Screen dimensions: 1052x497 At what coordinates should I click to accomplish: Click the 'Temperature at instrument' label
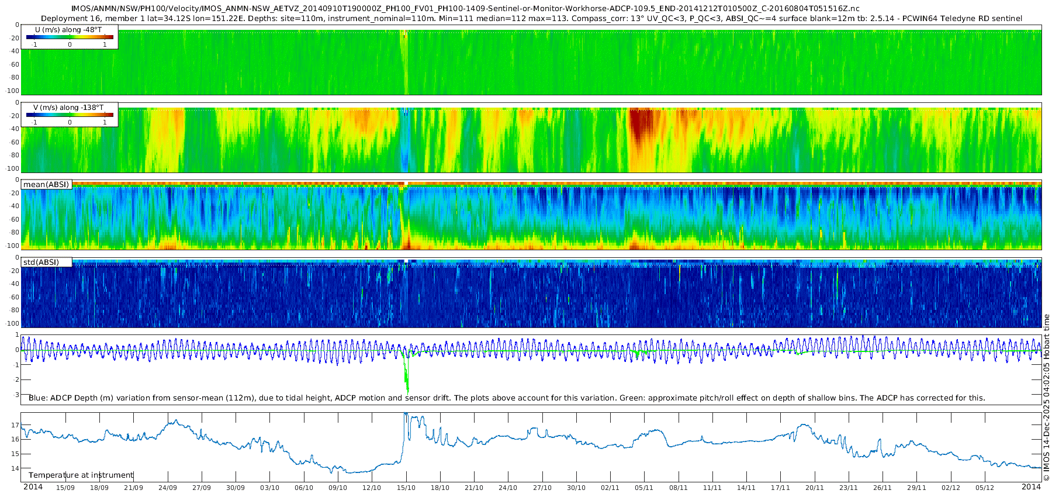tap(81, 475)
